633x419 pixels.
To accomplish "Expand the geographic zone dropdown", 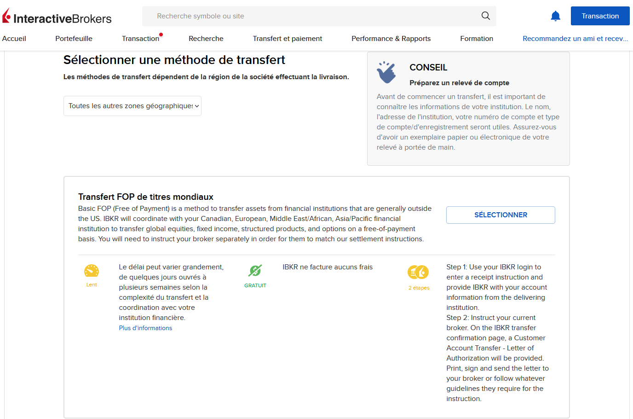I will 132,106.
